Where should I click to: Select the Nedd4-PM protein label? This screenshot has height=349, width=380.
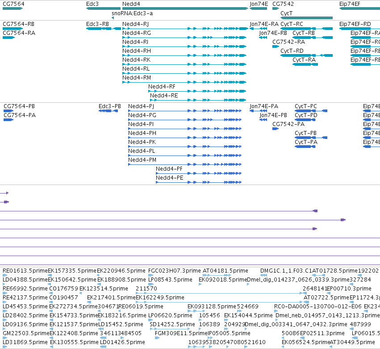[x=142, y=160]
